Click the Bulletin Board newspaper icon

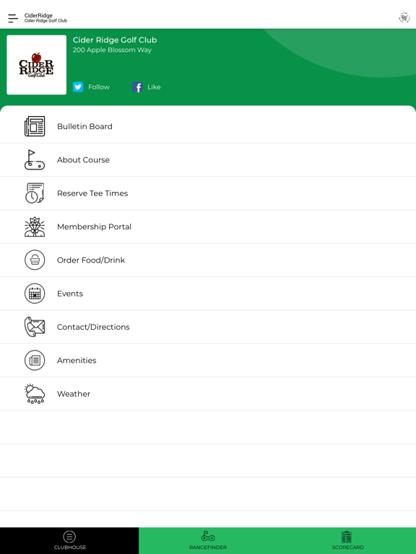tap(35, 126)
